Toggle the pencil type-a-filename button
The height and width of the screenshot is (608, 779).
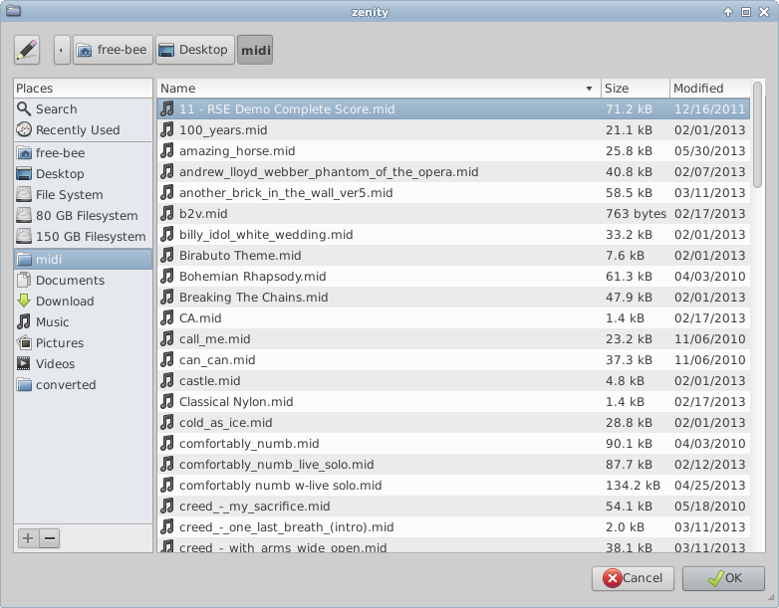coord(27,50)
